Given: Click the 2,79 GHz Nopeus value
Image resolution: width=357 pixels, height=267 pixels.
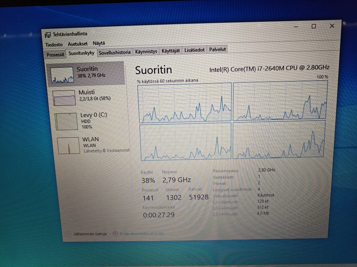Looking at the screenshot, I should tap(176, 180).
